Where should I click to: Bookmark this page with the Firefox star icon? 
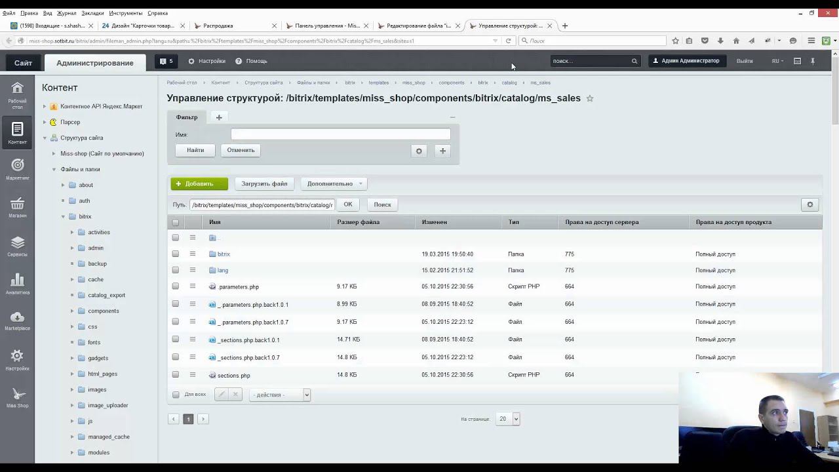point(675,41)
